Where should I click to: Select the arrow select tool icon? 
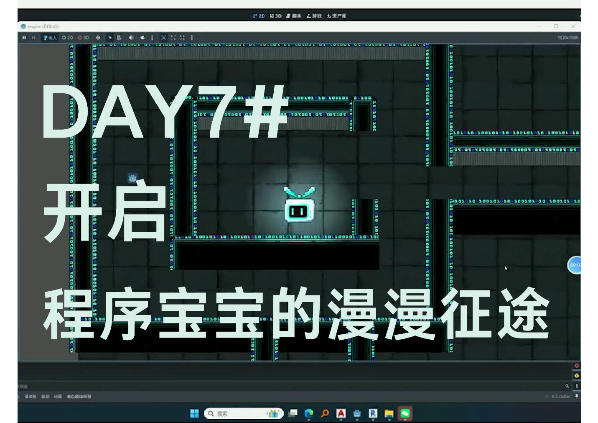point(109,38)
